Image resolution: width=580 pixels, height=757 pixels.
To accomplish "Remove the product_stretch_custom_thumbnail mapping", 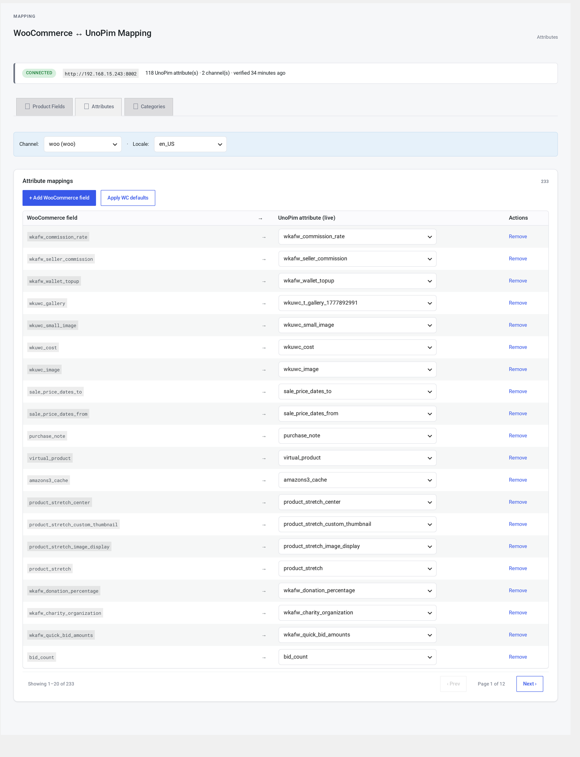I will 518,524.
